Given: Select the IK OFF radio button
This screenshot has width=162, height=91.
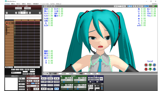Looking at the screenshot, I should pyautogui.click(x=28, y=90).
